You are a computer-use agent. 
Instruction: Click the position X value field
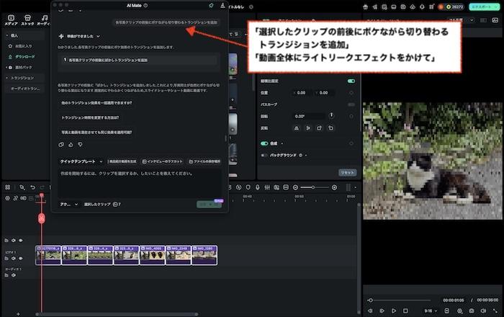[x=302, y=93]
